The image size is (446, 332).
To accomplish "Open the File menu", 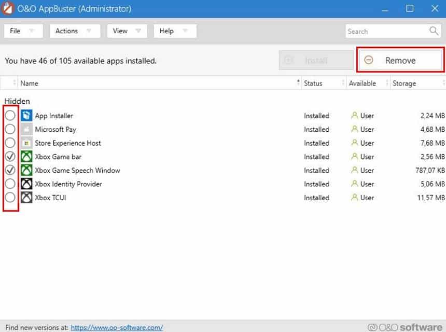I will pyautogui.click(x=23, y=31).
